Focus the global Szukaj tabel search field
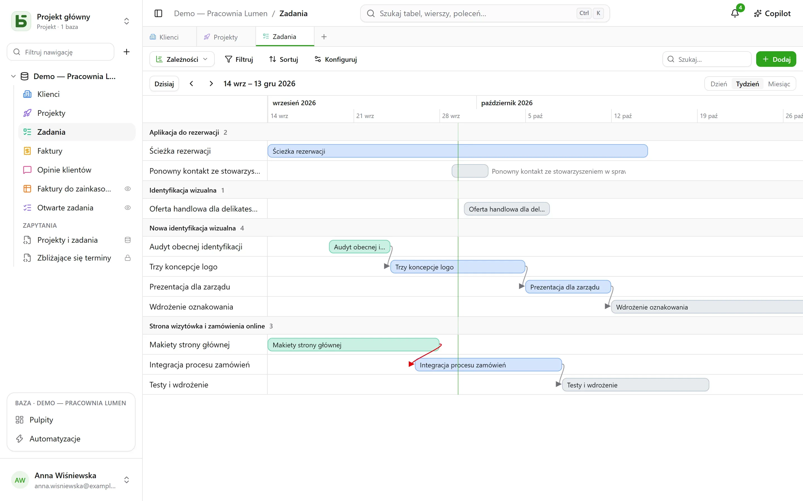Screen dimensions: 803x501 pyautogui.click(x=485, y=14)
